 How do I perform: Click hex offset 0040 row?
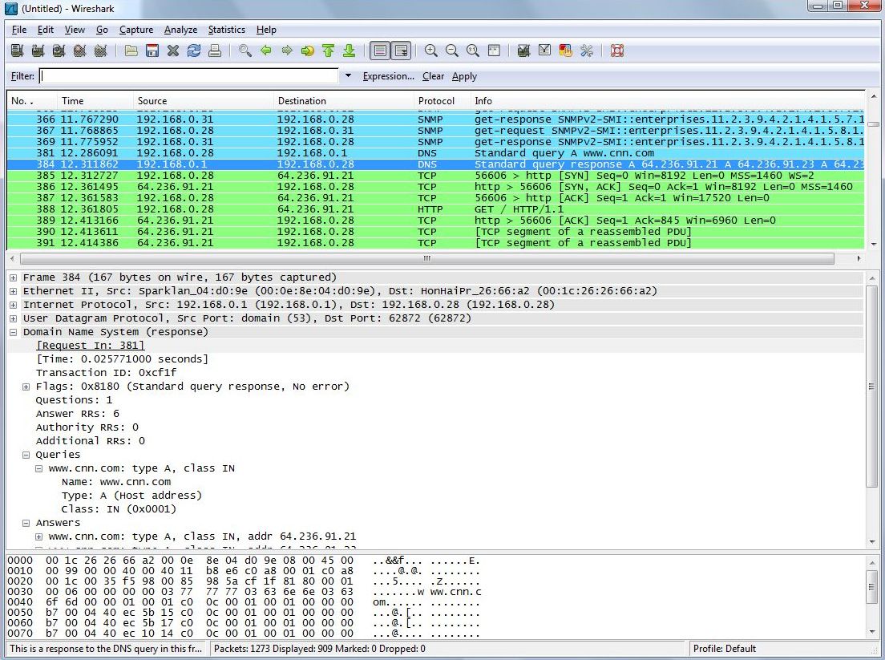(x=243, y=601)
